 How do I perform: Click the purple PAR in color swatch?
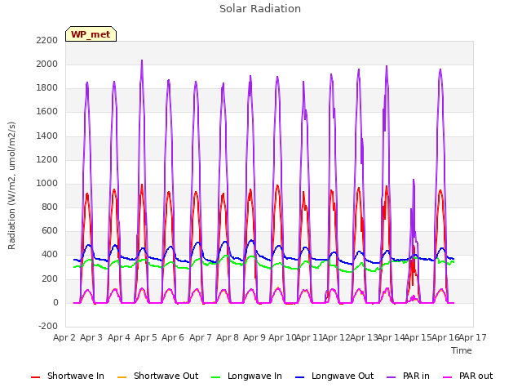(x=391, y=377)
